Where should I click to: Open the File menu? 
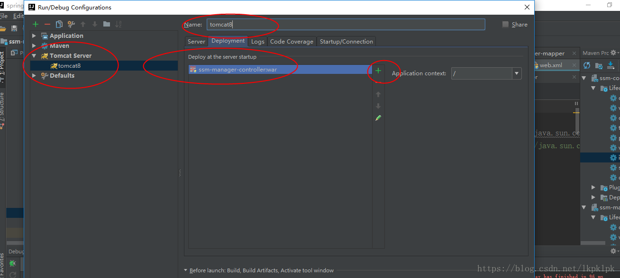pos(4,16)
